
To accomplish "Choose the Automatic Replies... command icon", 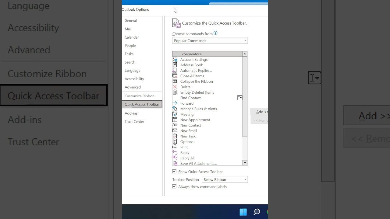I will (x=175, y=71).
